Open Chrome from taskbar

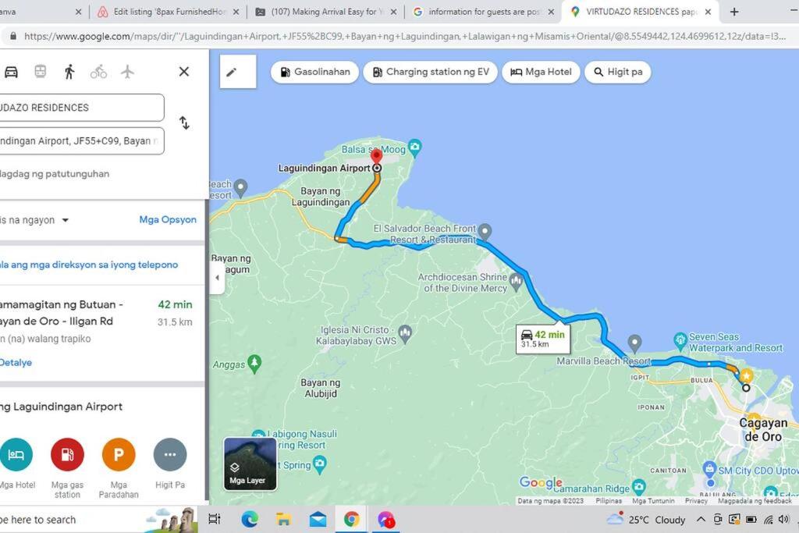click(x=352, y=519)
